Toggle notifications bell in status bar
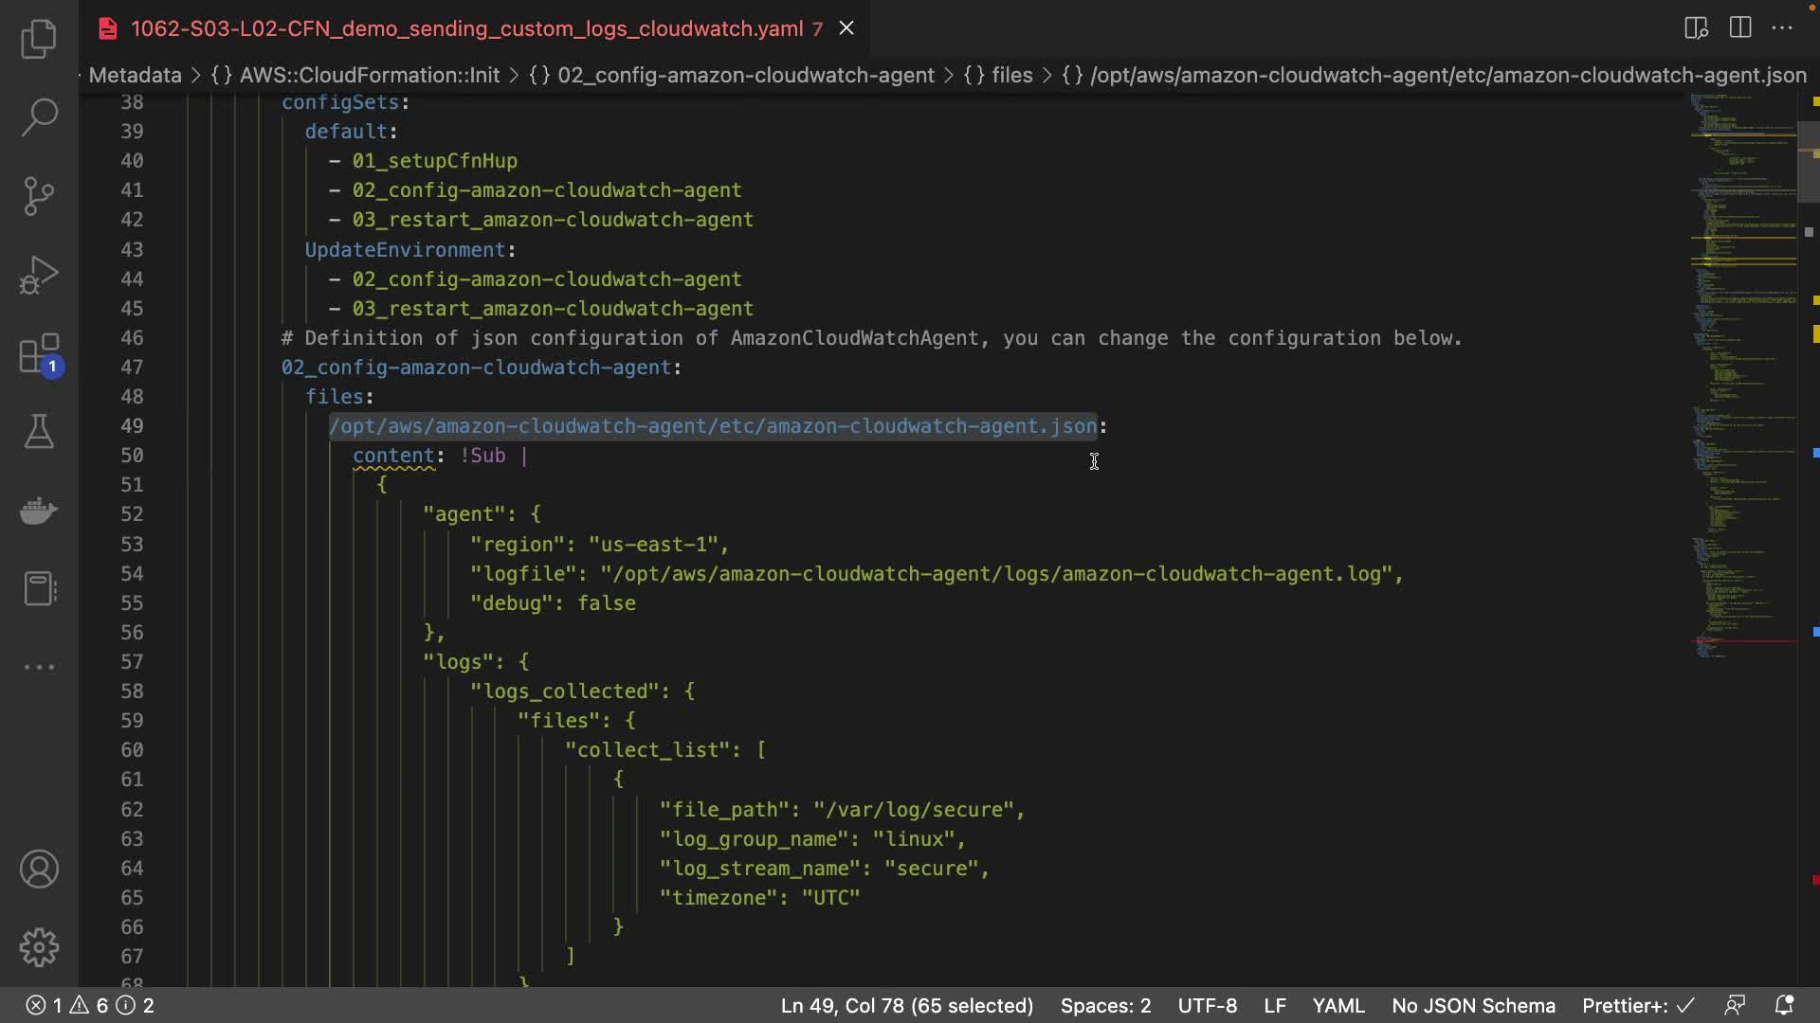This screenshot has width=1820, height=1023. (1784, 1005)
